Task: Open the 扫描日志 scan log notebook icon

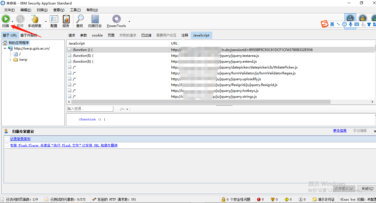Action: pos(95,19)
